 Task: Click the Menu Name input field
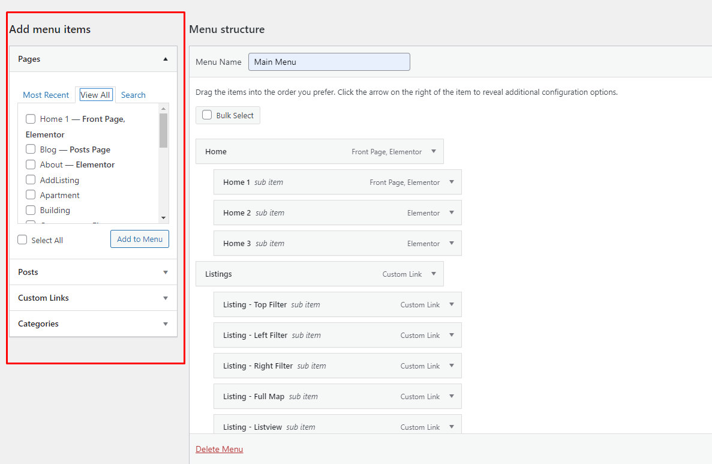pos(329,62)
